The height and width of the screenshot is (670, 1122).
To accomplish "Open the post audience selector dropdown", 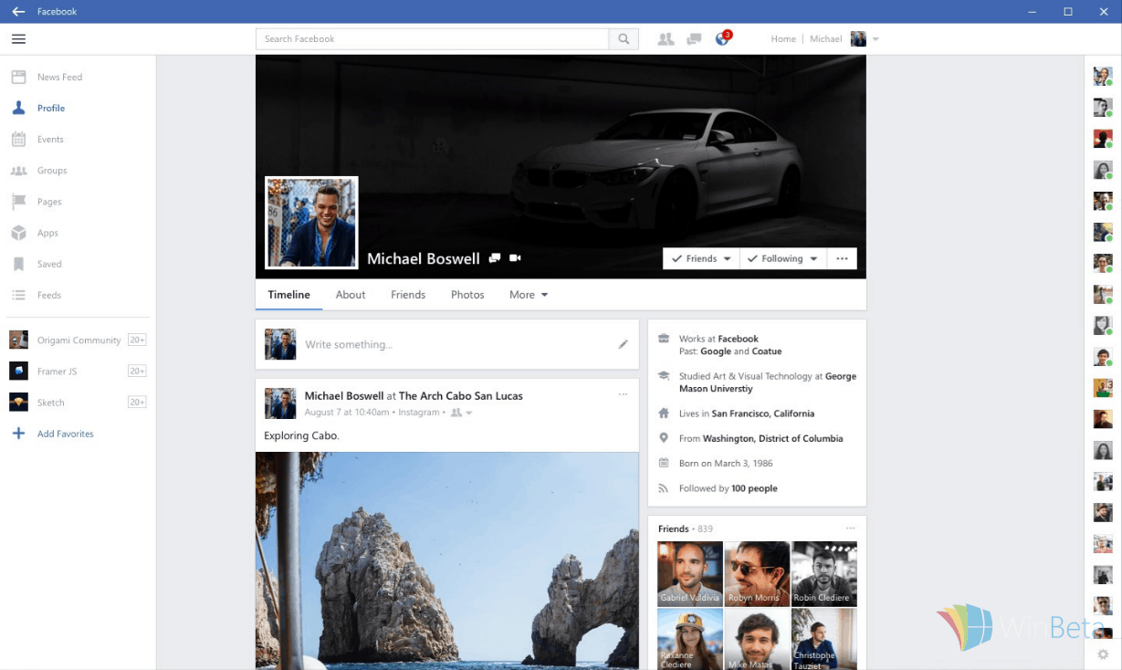I will coord(462,413).
